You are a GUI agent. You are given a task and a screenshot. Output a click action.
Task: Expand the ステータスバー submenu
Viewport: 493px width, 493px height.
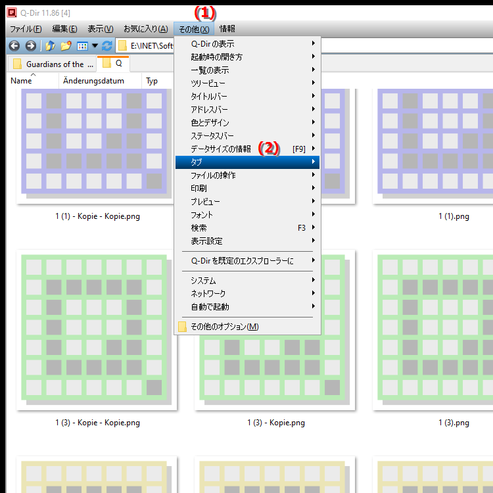[x=247, y=136]
